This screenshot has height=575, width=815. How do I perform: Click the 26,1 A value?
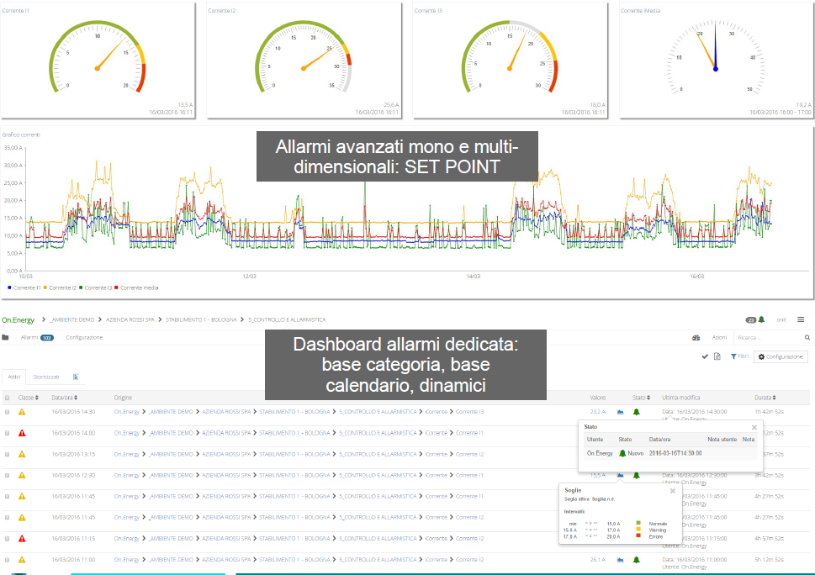598,560
